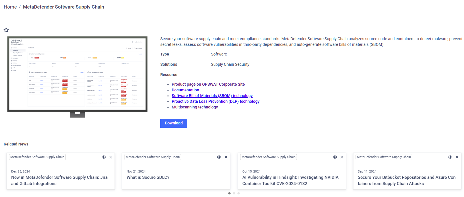The width and height of the screenshot is (464, 197).
Task: Select third carousel pagination dot
Action: point(239,193)
